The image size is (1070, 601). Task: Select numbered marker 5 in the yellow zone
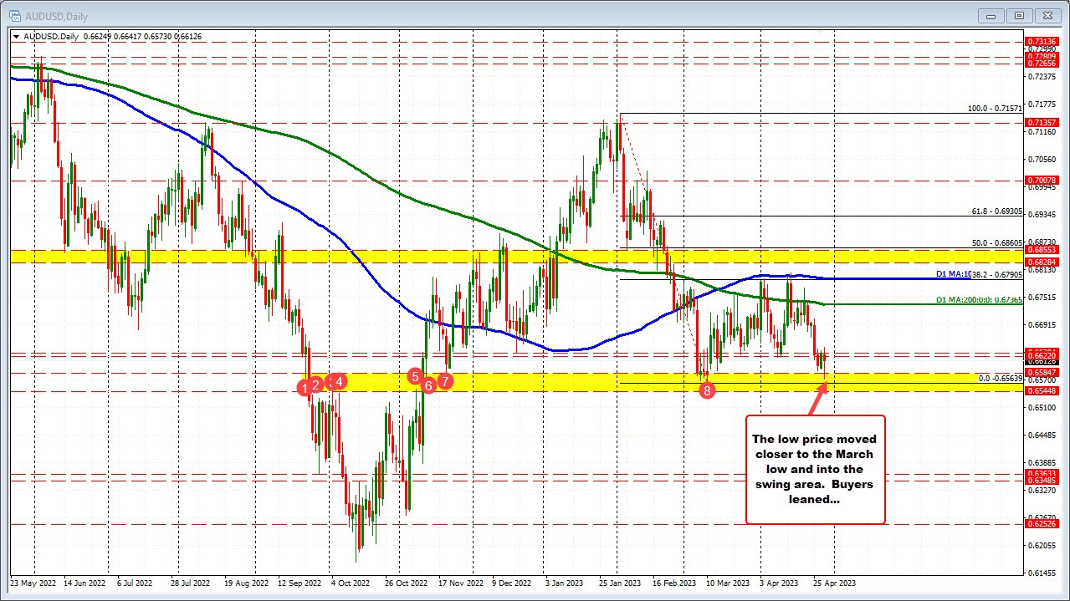tap(416, 378)
